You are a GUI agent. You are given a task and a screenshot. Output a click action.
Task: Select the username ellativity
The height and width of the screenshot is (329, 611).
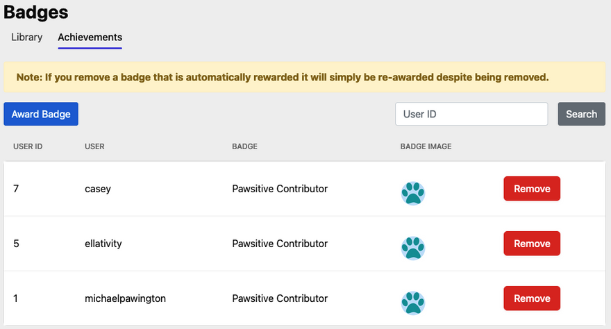(103, 244)
